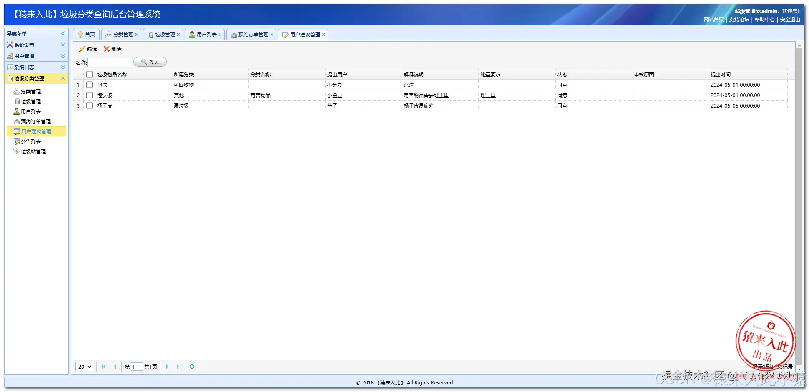Viewport: 809px width, 392px height.
Task: Go to last page arrow
Action: coord(179,367)
